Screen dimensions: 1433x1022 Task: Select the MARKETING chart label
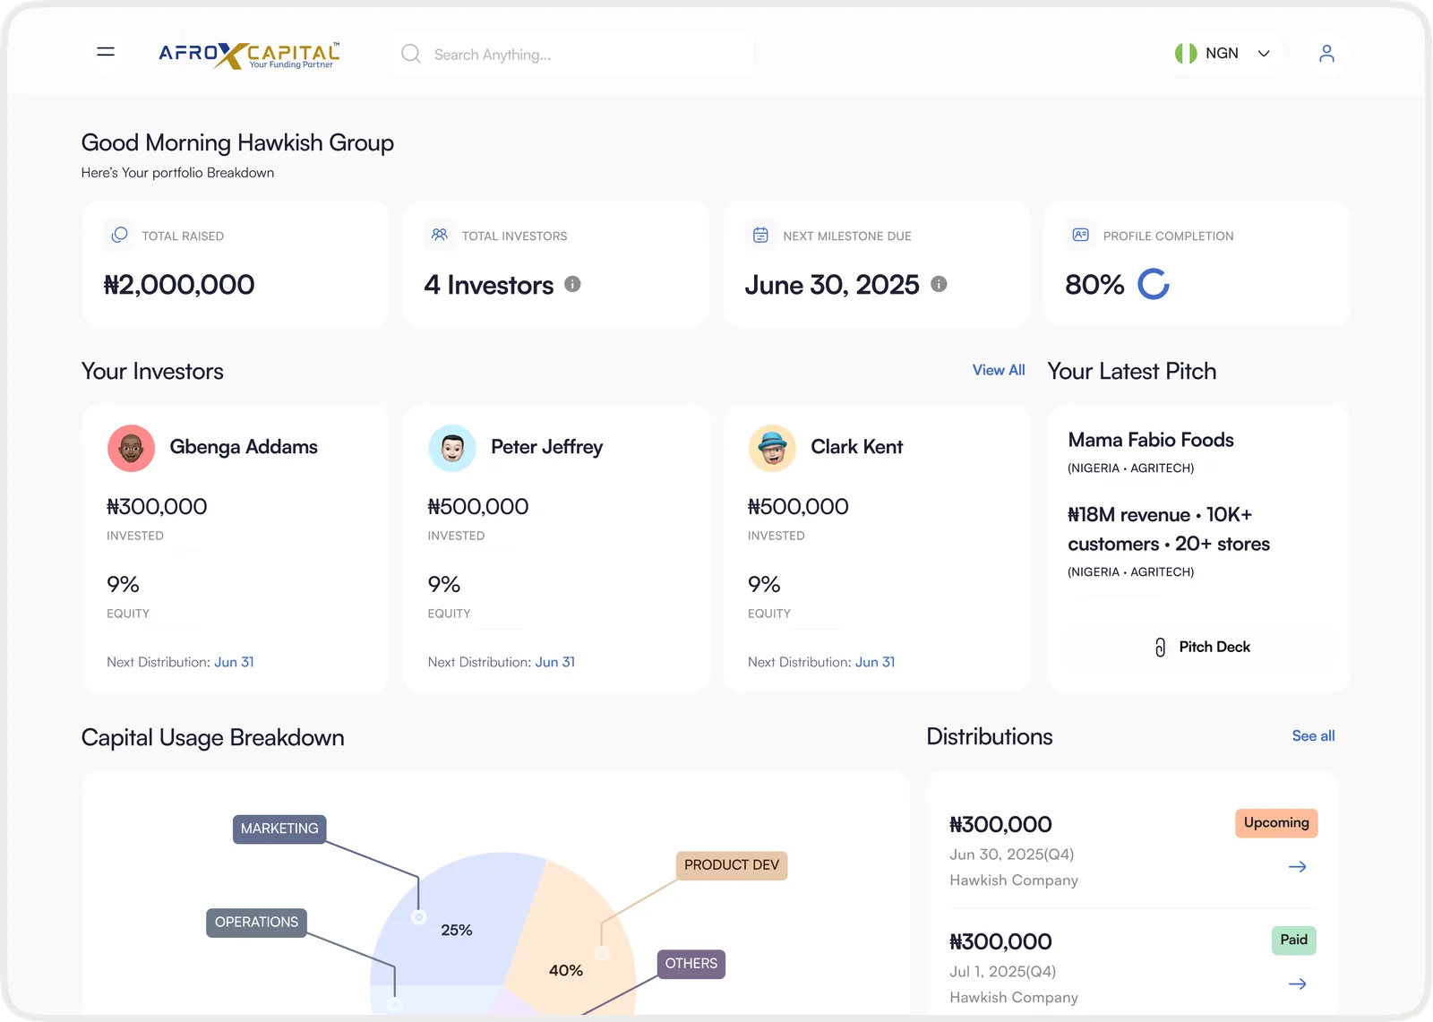tap(279, 829)
